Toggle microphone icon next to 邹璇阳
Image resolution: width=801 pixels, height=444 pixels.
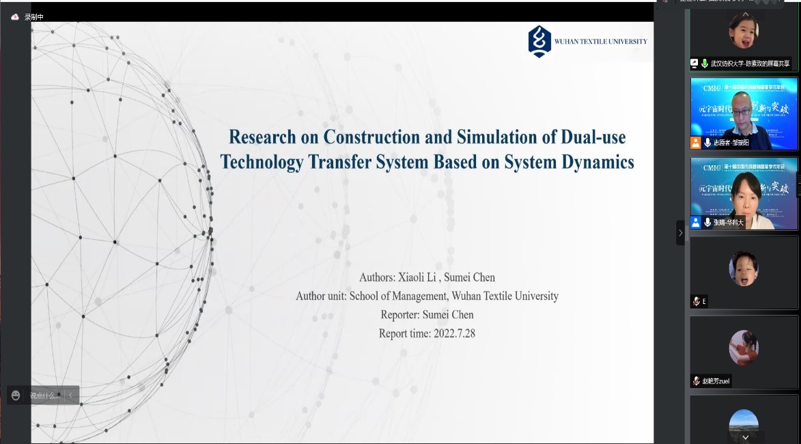(x=707, y=143)
